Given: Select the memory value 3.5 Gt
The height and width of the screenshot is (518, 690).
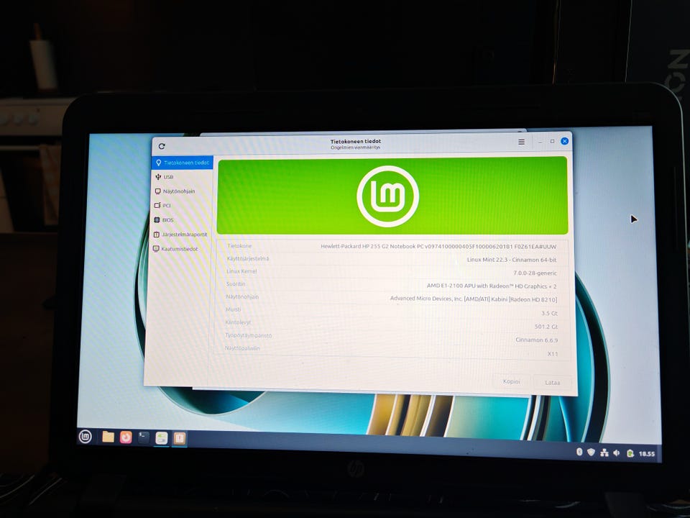Looking at the screenshot, I should coord(549,313).
